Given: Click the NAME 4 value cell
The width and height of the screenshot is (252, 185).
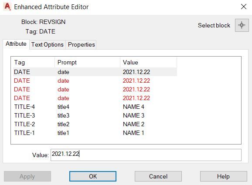Looking at the screenshot, I should [133, 107].
